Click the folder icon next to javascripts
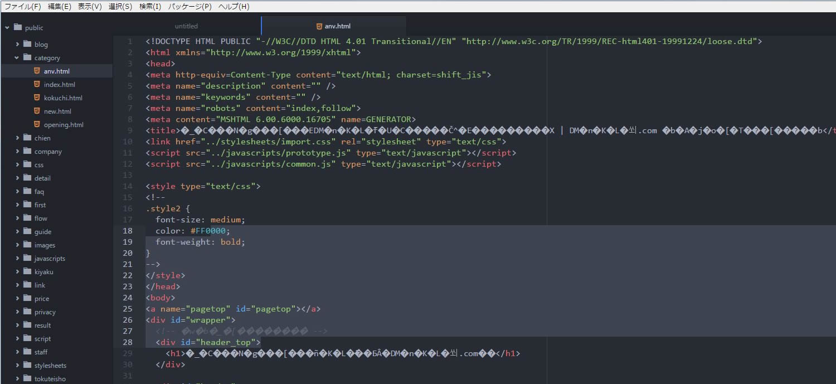 click(x=27, y=259)
